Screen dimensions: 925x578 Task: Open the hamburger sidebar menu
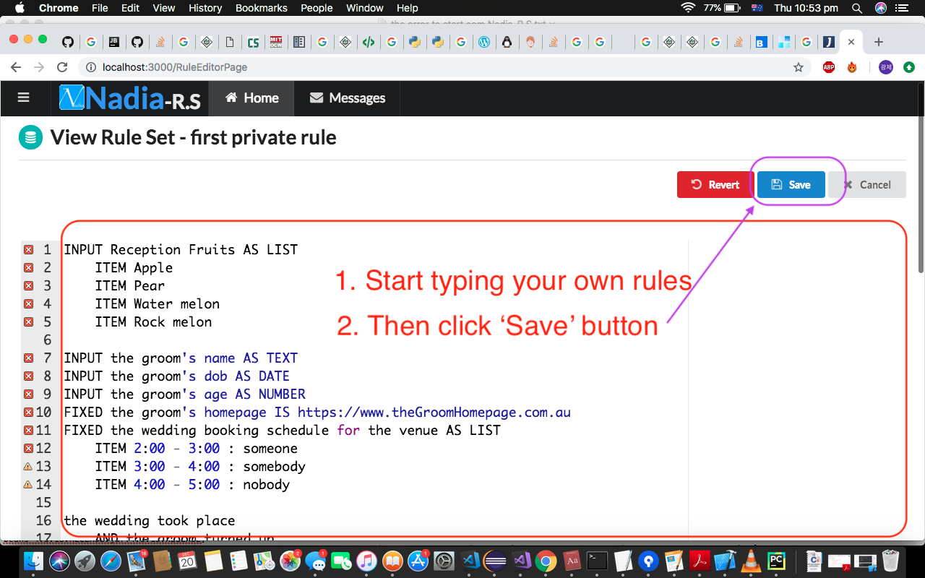[23, 98]
